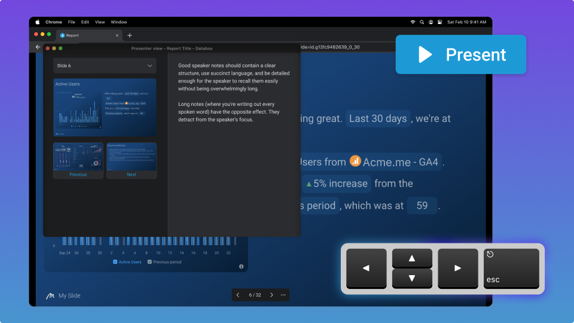
Task: Click the My Slide logo text
Action: [x=69, y=295]
